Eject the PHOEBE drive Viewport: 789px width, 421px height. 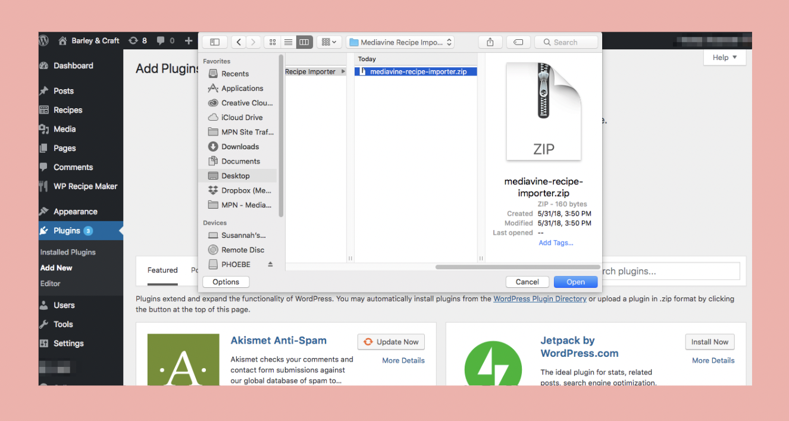coord(270,264)
